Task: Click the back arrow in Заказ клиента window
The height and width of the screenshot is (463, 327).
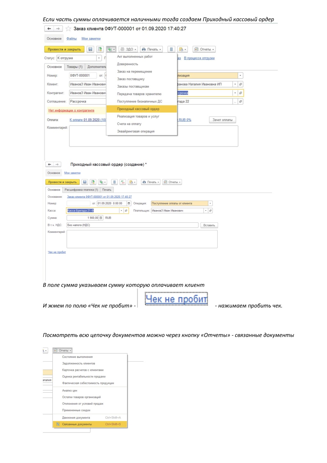Action: [49, 29]
